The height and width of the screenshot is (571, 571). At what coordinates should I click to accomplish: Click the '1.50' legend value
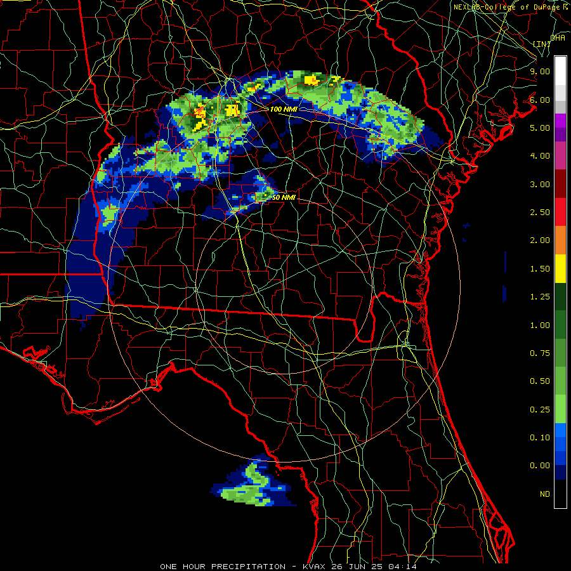[x=540, y=269]
